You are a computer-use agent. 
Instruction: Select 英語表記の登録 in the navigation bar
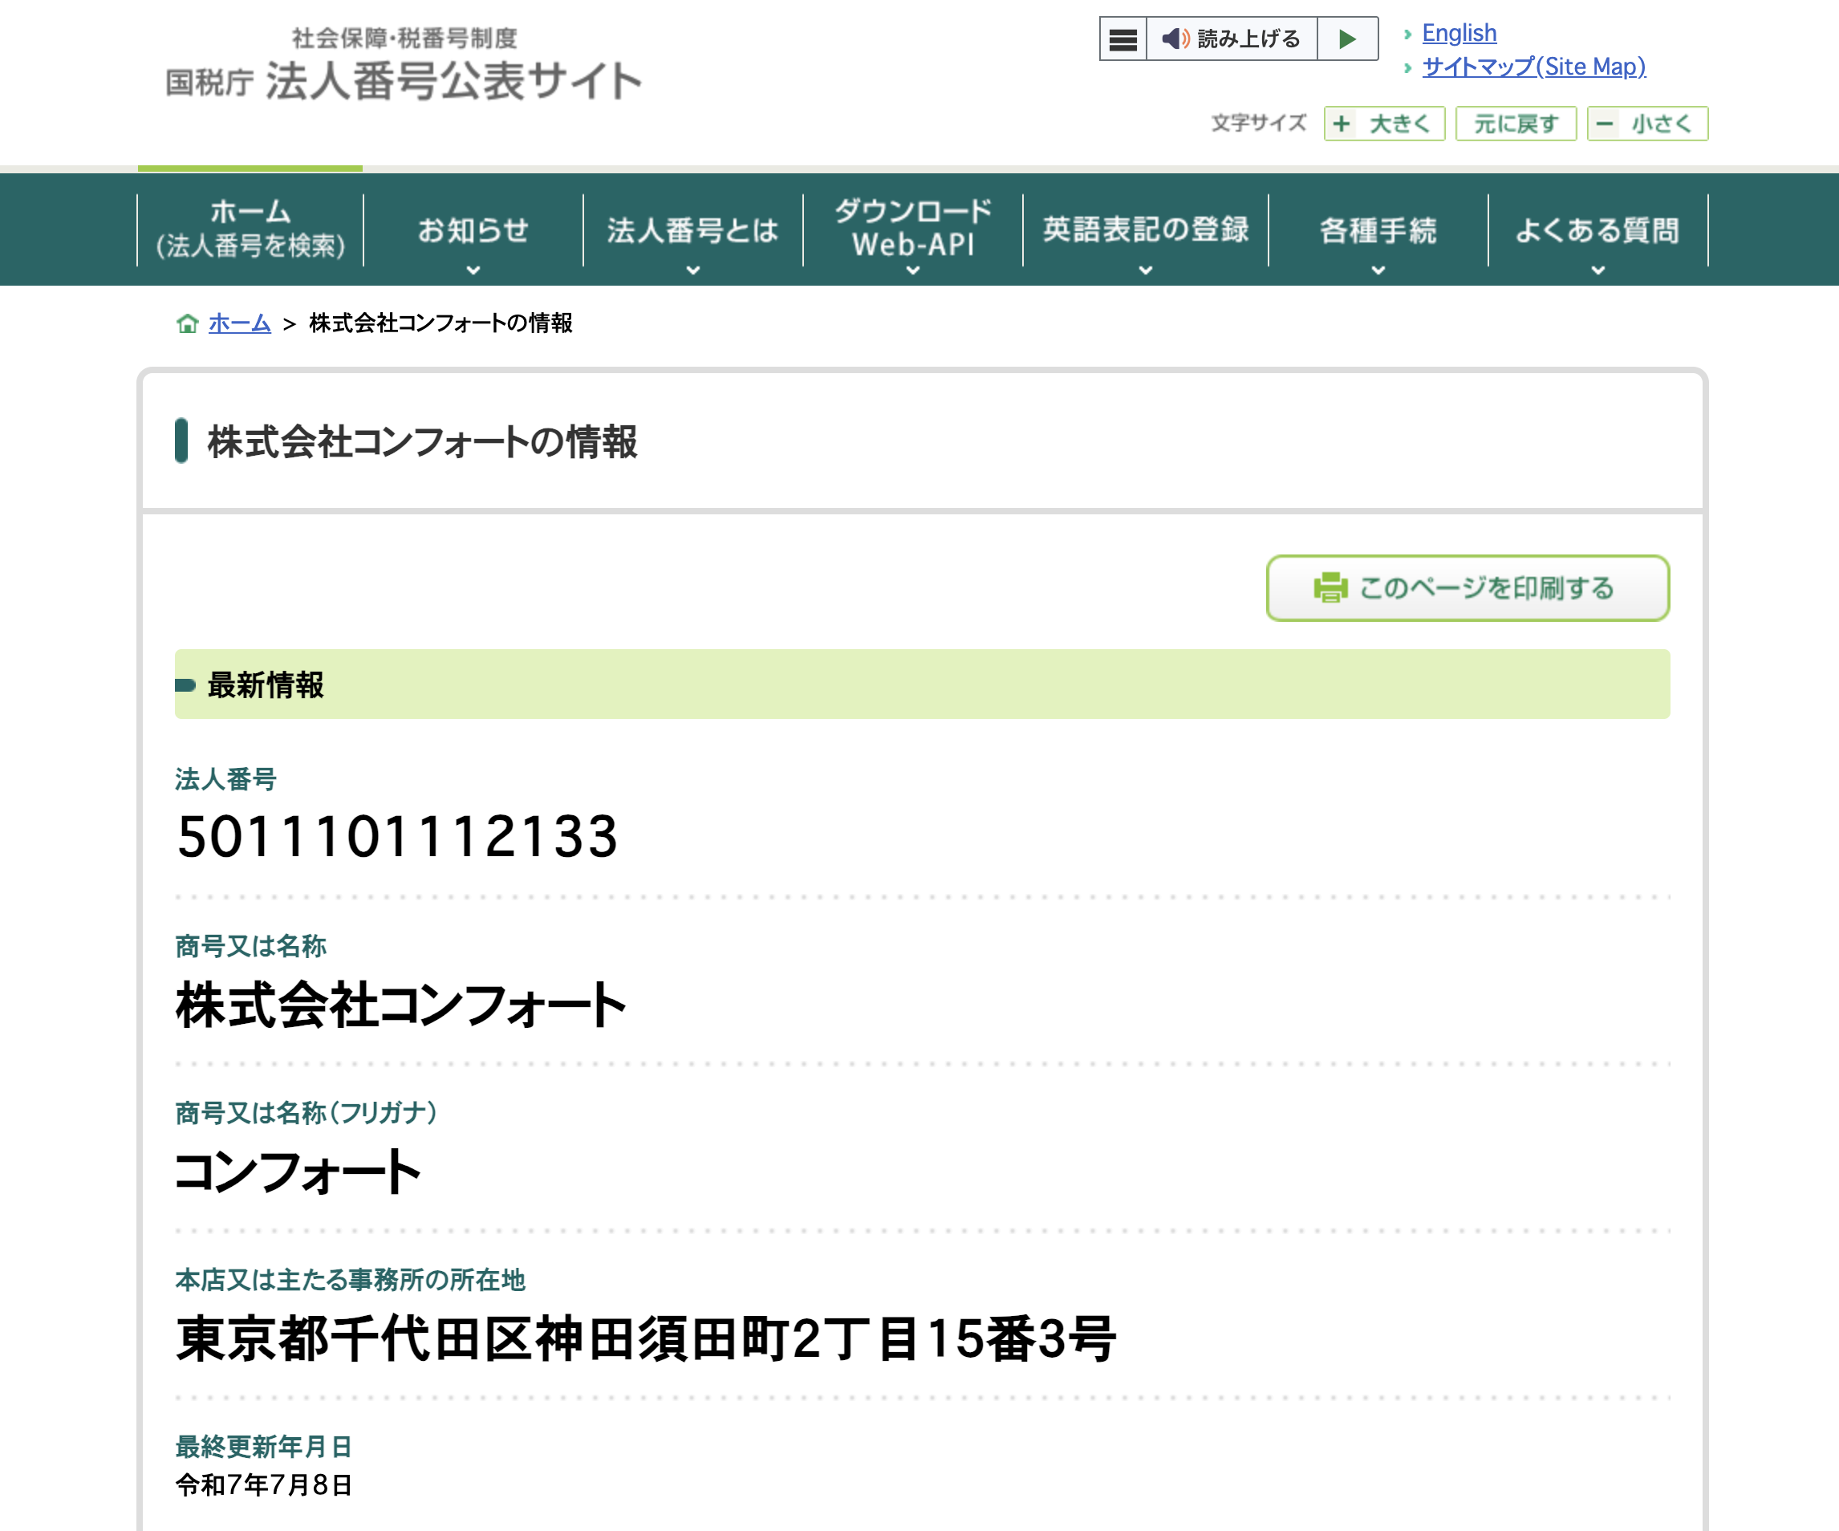[x=1146, y=229]
